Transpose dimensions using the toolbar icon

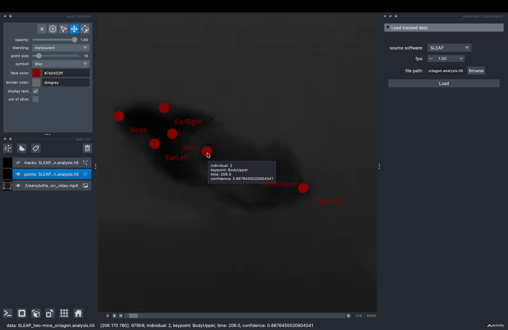50,313
